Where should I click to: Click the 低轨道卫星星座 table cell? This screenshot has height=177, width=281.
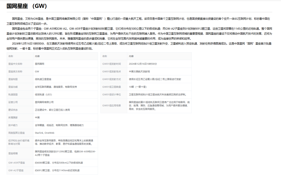click(44, 79)
